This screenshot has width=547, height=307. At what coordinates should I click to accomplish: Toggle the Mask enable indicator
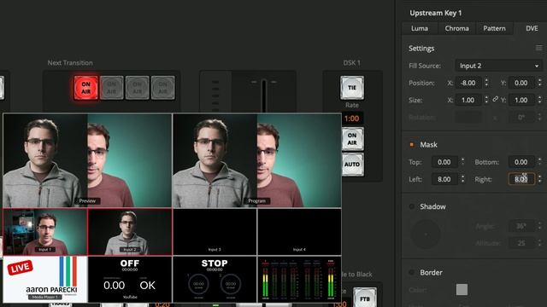tap(412, 144)
